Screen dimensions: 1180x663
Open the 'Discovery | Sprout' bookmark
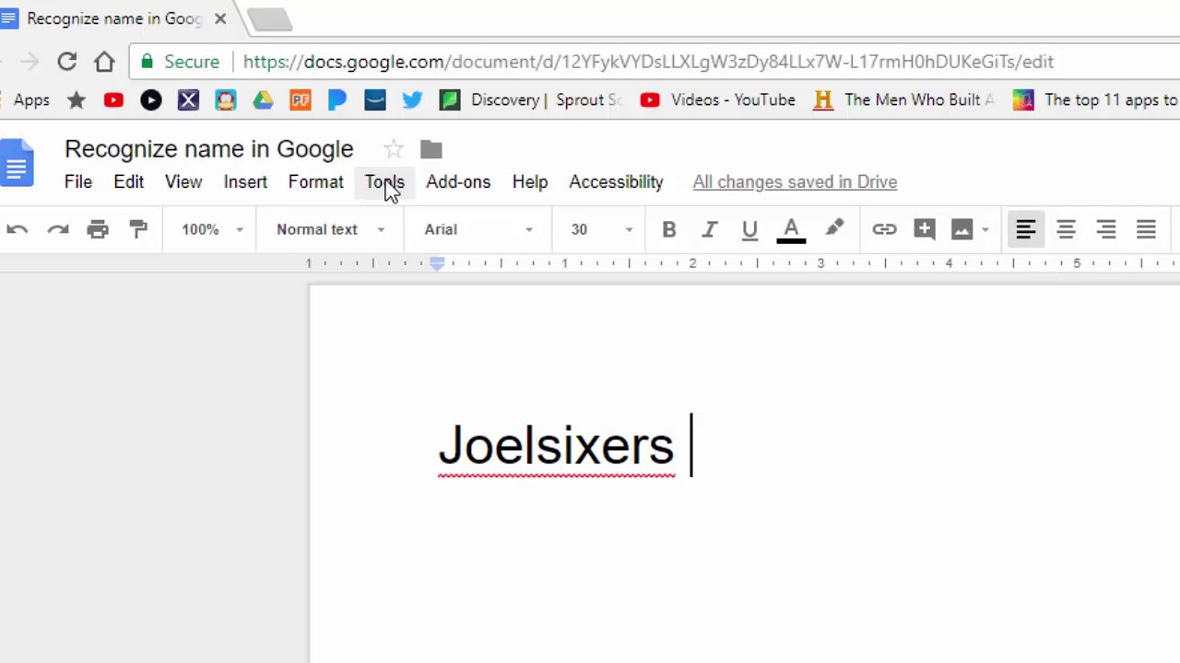530,100
